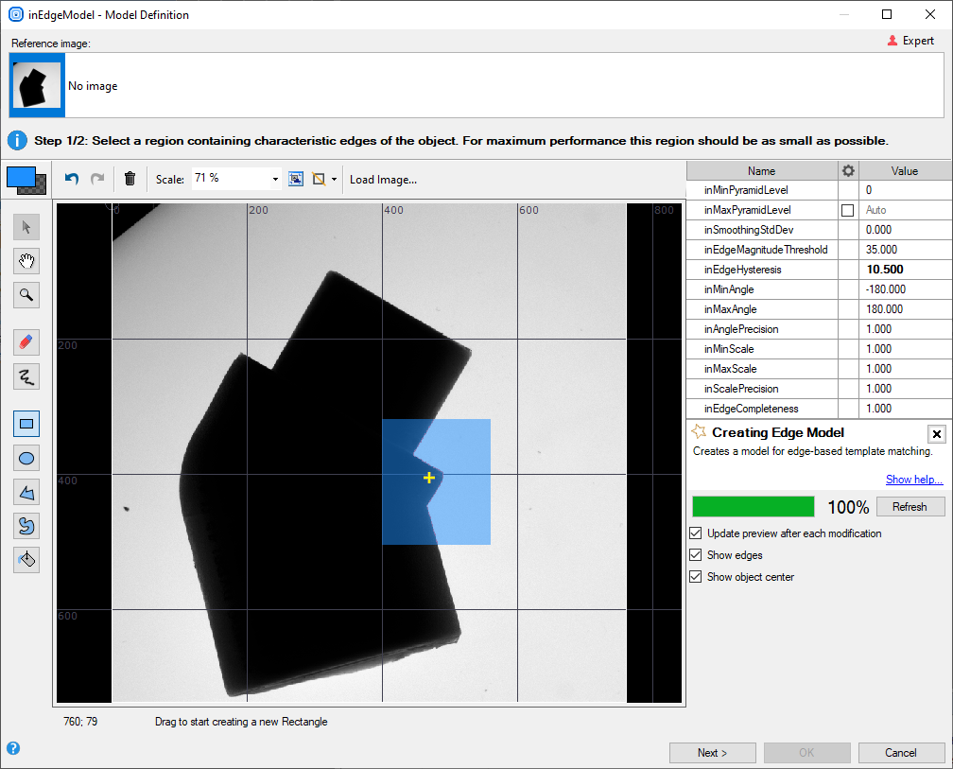
Task: Expand the region mode dropdown arrow
Action: (334, 179)
